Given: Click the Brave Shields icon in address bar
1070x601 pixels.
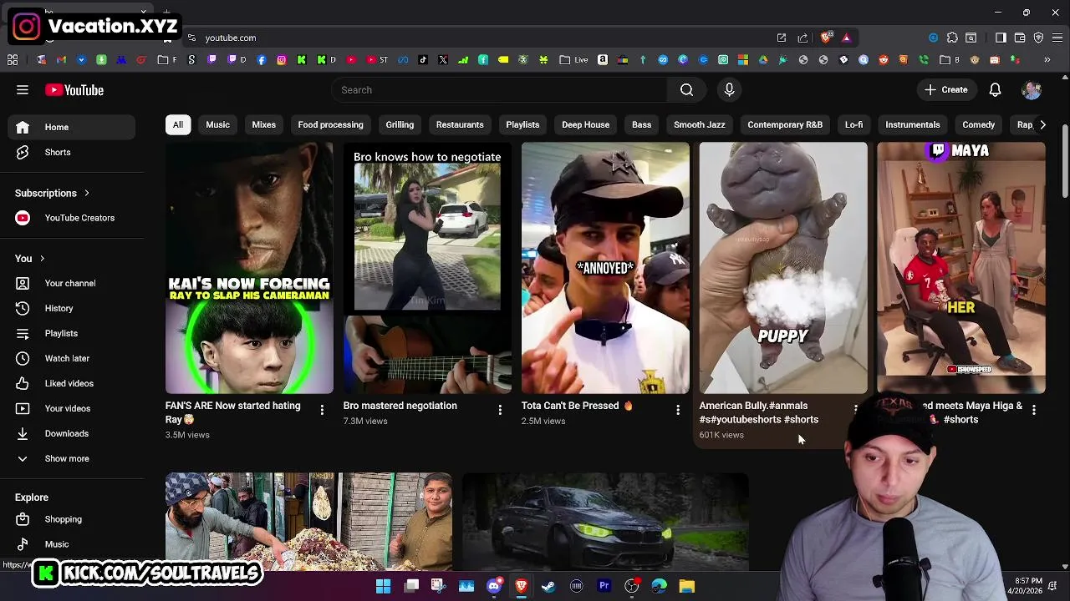Looking at the screenshot, I should (x=827, y=38).
